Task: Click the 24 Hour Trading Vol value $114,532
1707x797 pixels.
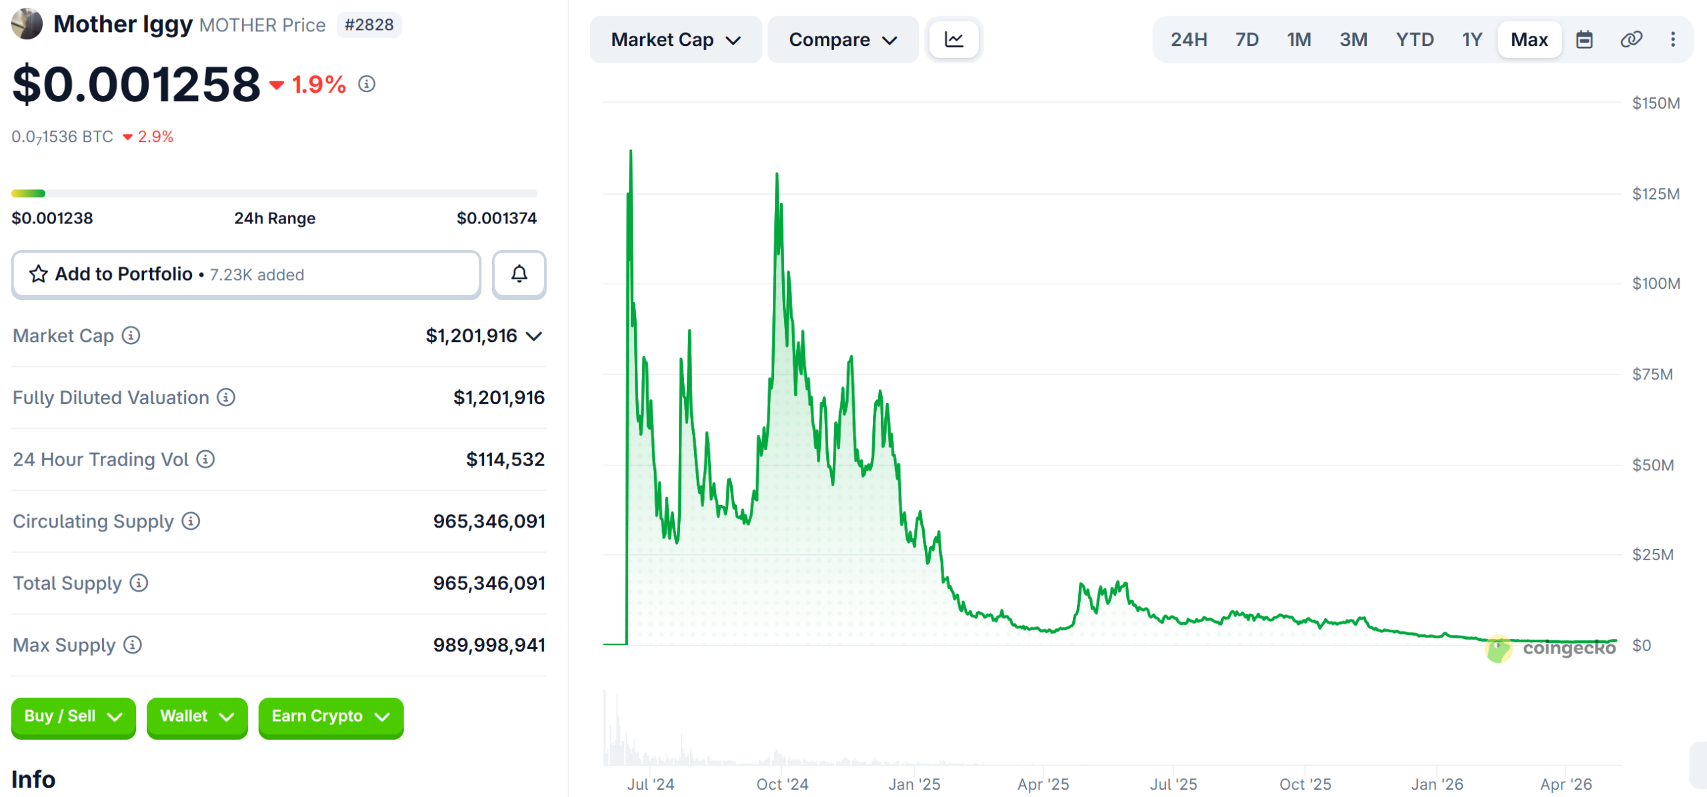Action: [x=505, y=460]
